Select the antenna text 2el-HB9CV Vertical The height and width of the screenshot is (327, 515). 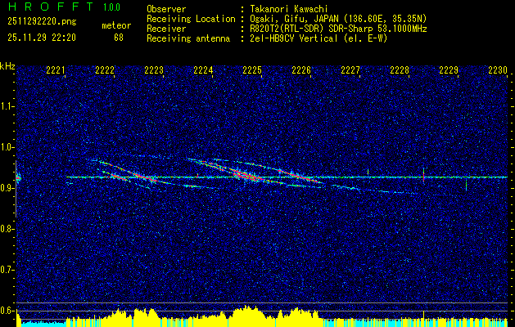292,38
